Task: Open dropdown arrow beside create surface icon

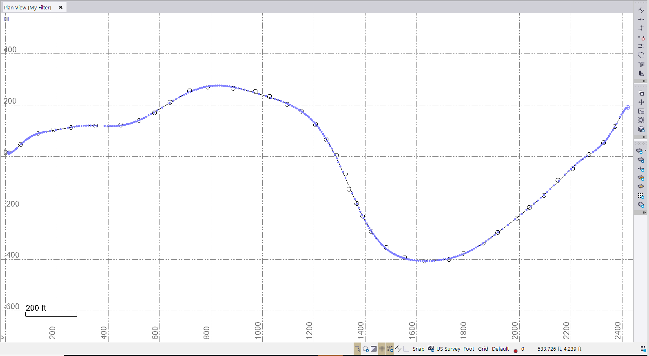Action: pos(645,151)
